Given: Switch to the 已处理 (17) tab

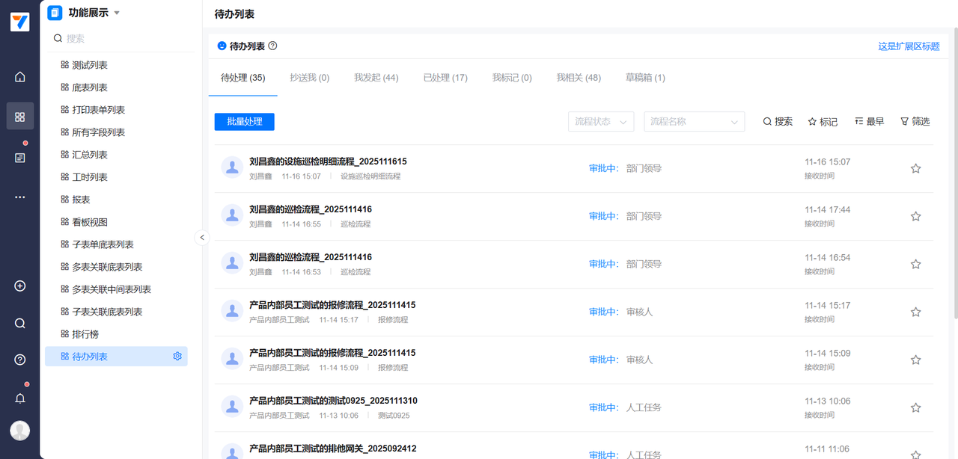Looking at the screenshot, I should (445, 78).
